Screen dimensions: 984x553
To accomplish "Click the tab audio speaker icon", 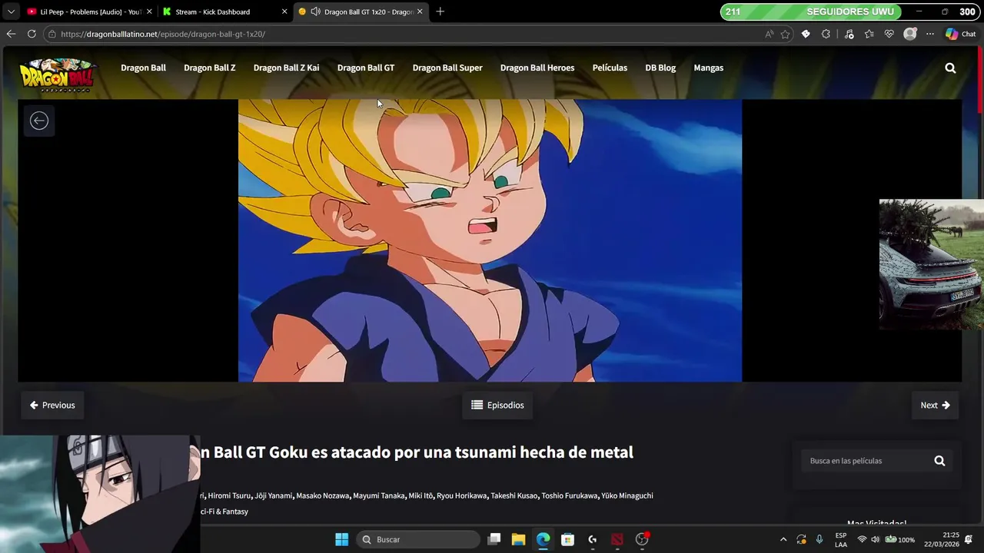I will (315, 12).
